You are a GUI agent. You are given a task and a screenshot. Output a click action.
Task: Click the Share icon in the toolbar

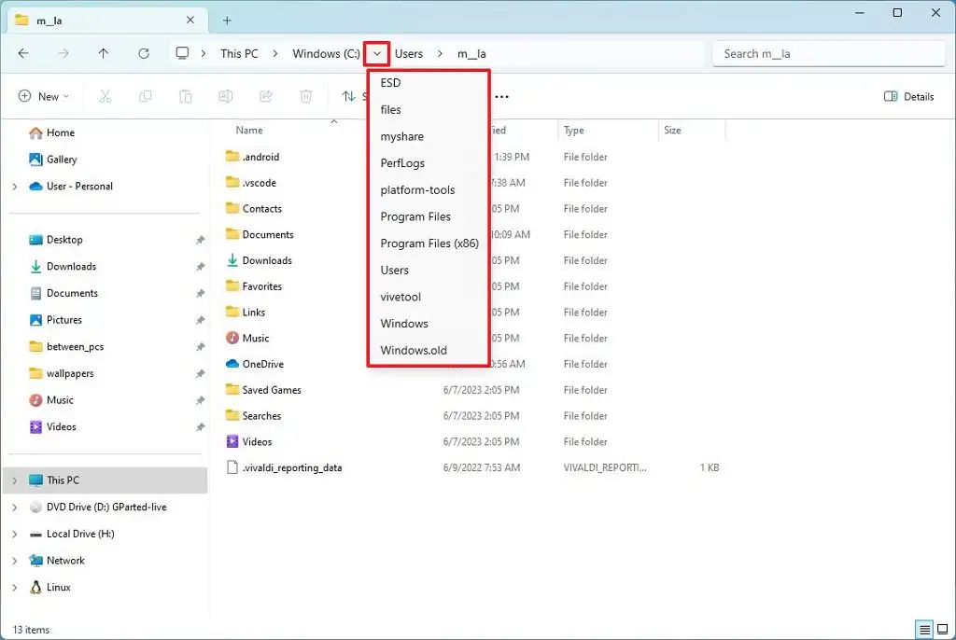point(265,96)
